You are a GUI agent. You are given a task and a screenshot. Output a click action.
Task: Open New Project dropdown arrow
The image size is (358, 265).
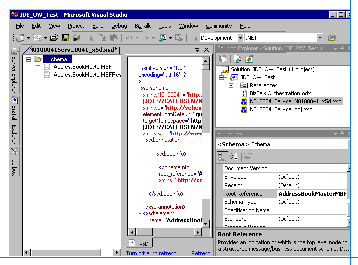pos(28,38)
